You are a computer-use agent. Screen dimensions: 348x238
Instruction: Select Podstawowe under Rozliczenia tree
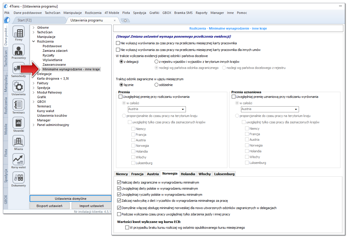52,46
